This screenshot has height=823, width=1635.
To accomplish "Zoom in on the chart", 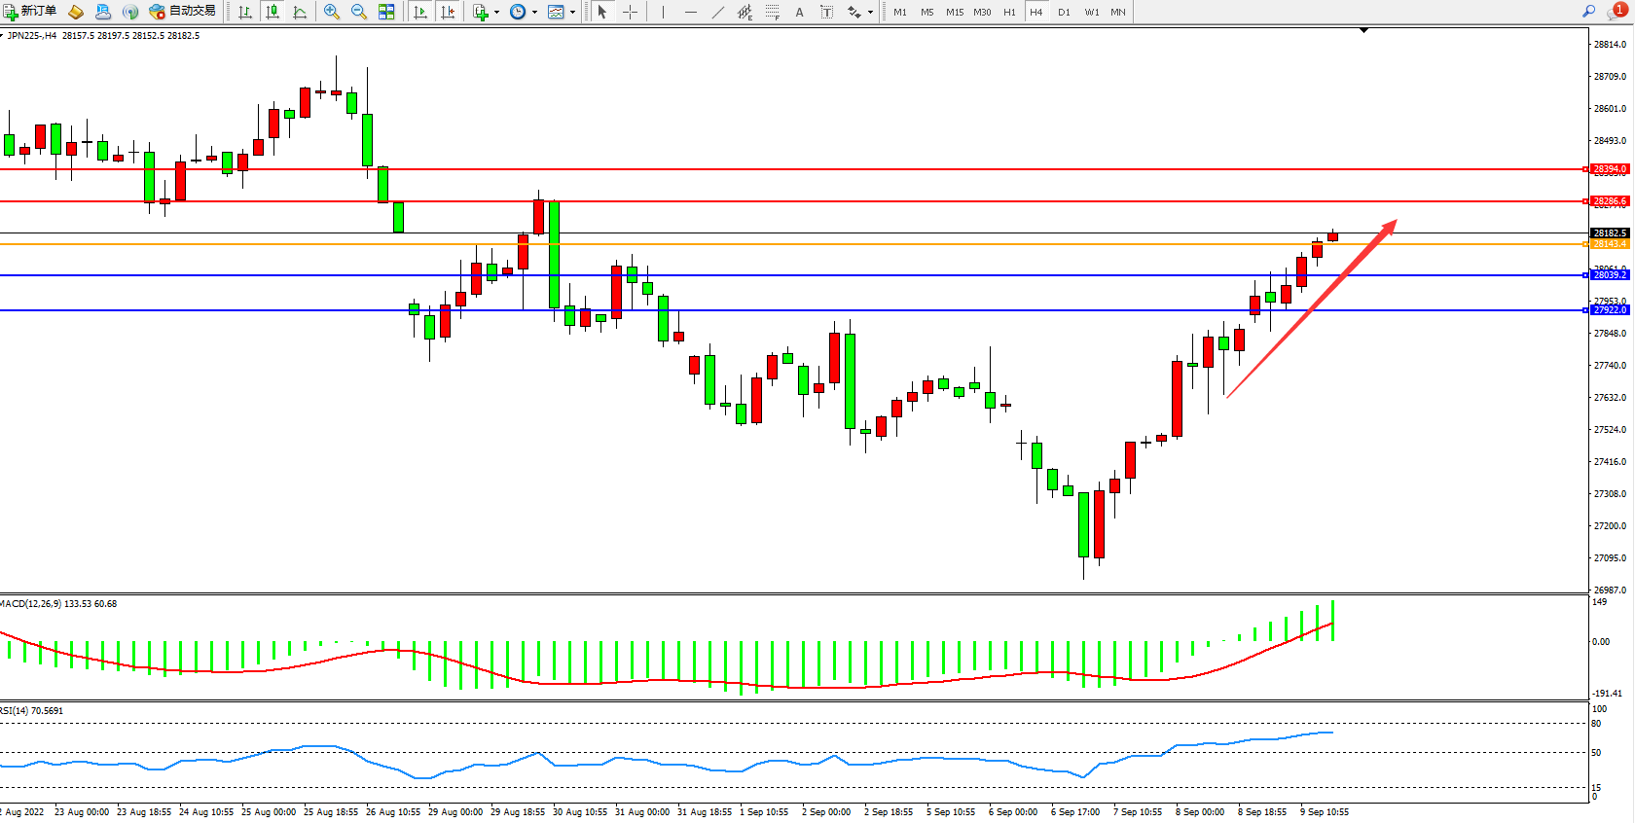I will [332, 12].
